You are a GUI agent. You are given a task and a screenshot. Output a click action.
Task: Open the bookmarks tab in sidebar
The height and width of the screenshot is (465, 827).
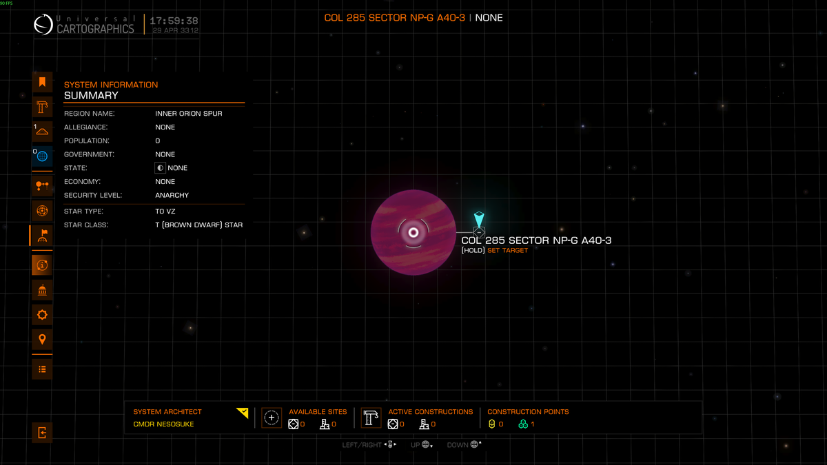pos(42,83)
